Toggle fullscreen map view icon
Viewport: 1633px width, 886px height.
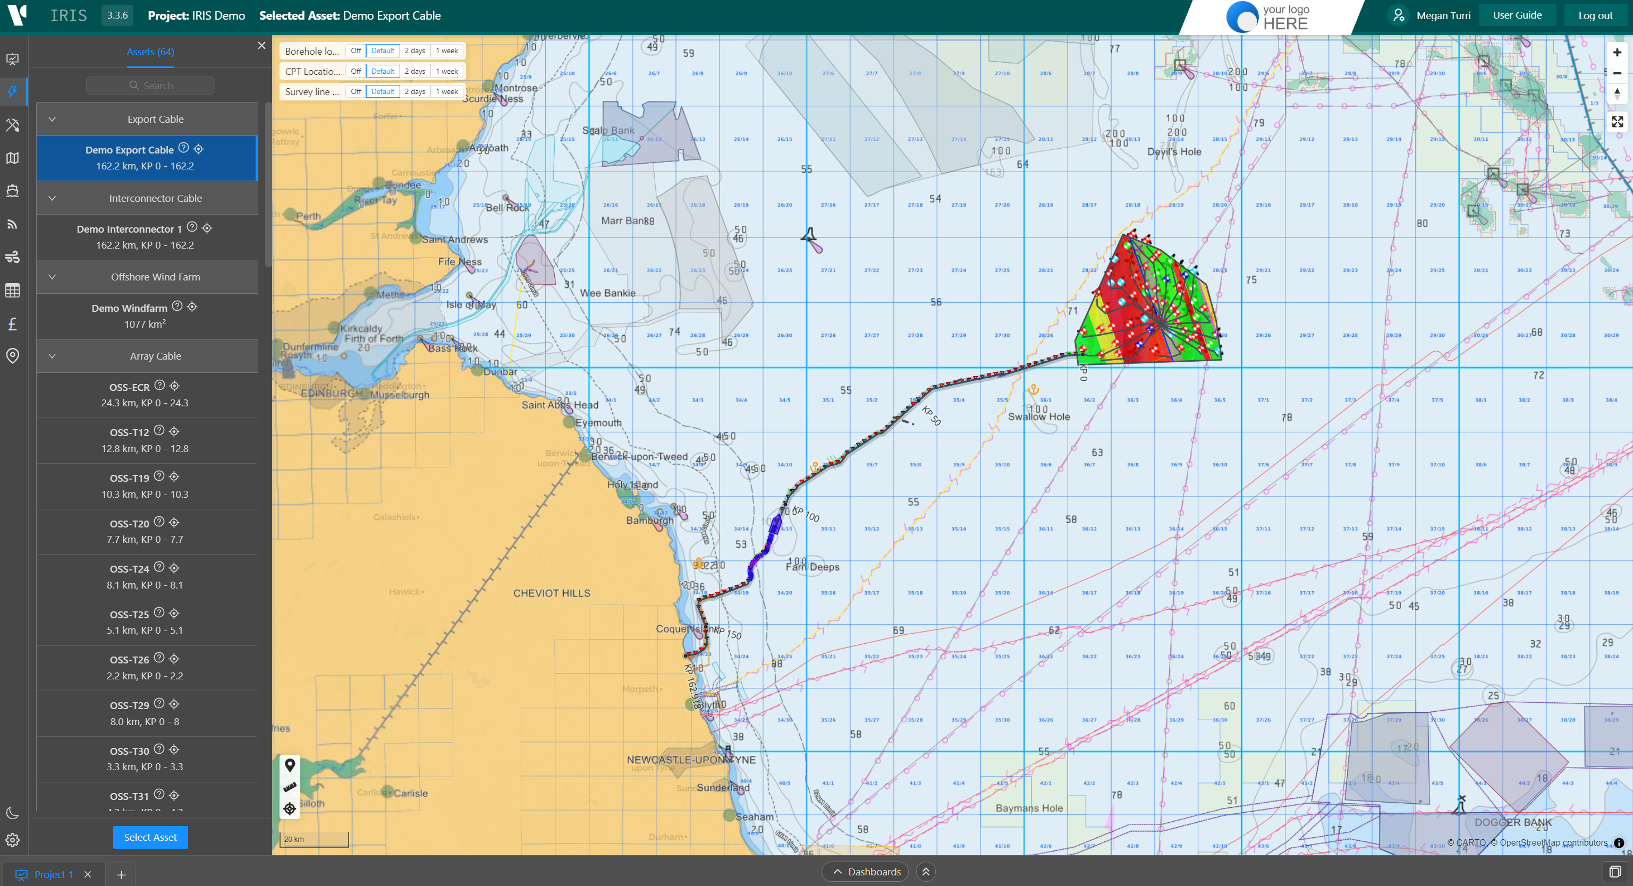pyautogui.click(x=1617, y=122)
